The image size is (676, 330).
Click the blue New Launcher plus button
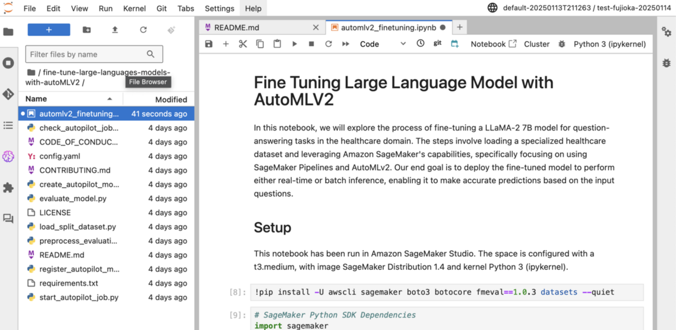point(49,30)
